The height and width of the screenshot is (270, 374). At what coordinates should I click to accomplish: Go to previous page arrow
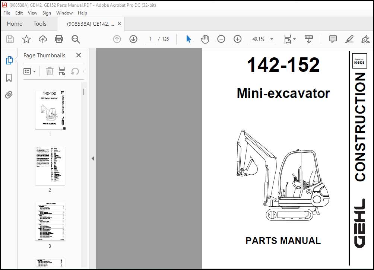[117, 39]
